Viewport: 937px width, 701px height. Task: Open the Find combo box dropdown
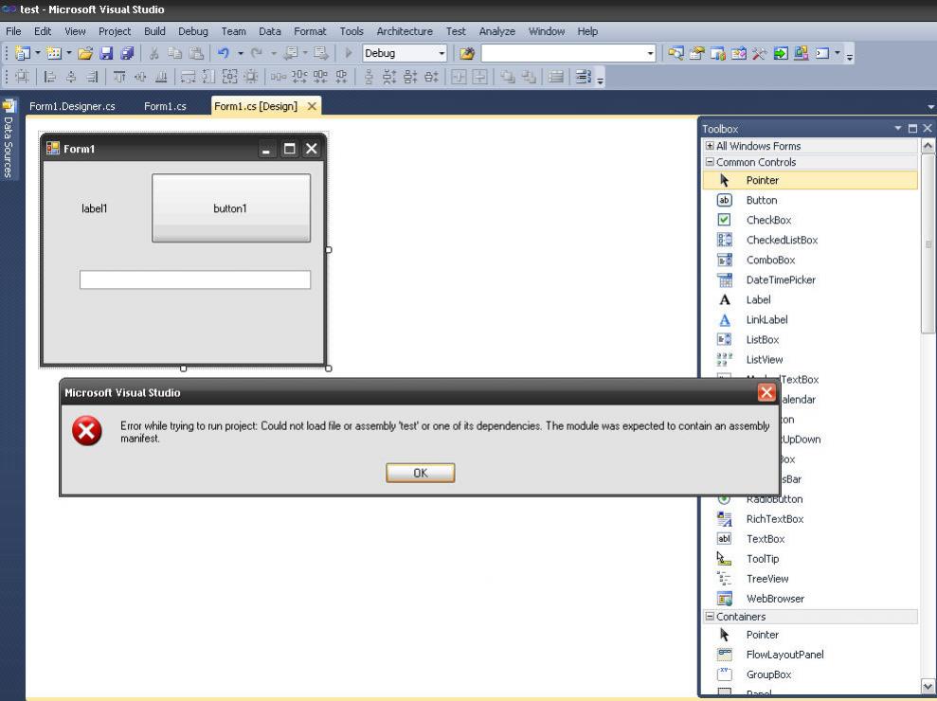(x=650, y=54)
